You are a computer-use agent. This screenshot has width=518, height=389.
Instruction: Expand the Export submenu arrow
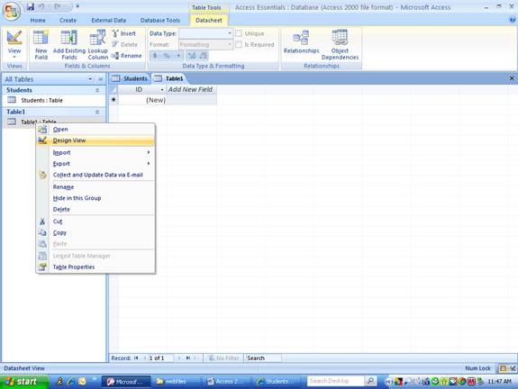coord(149,164)
